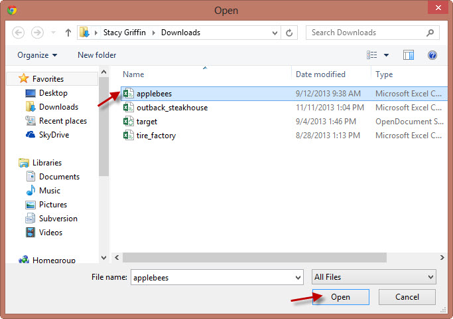Open the Videos library
This screenshot has width=453, height=319.
(x=50, y=232)
